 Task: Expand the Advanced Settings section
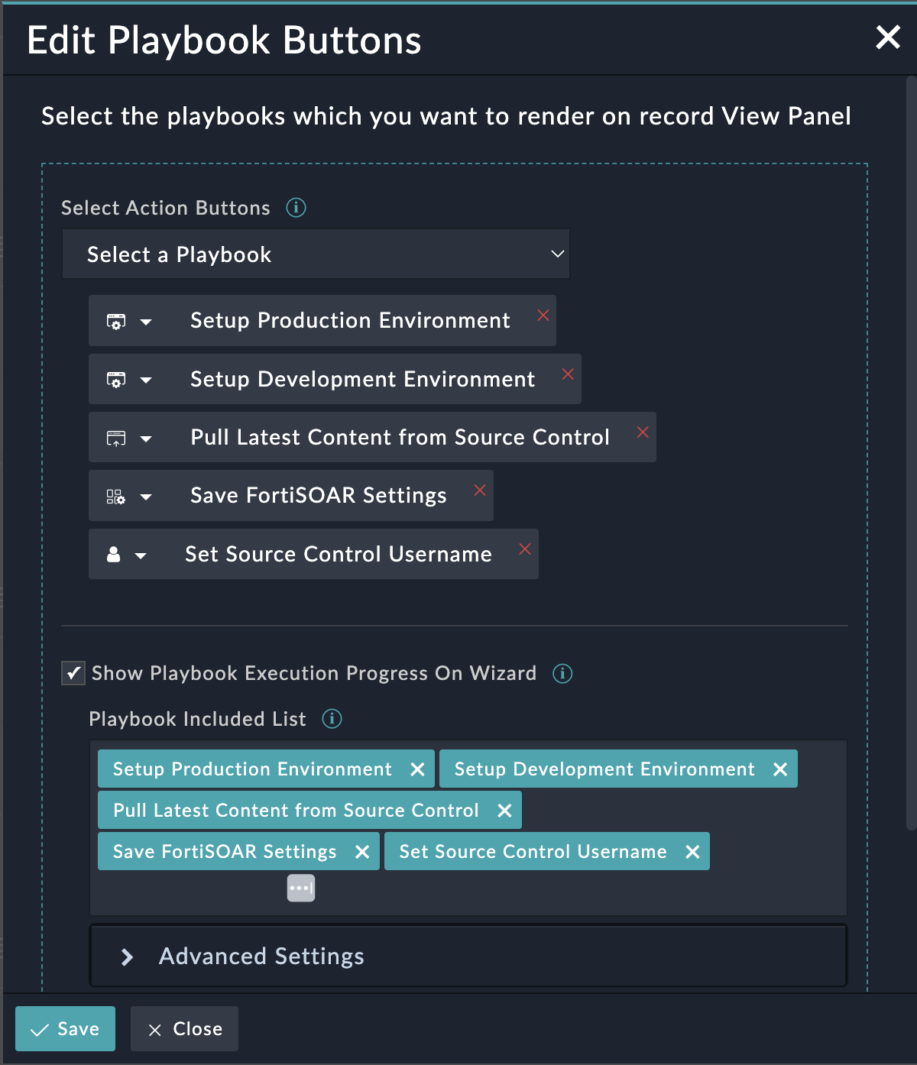pos(128,957)
